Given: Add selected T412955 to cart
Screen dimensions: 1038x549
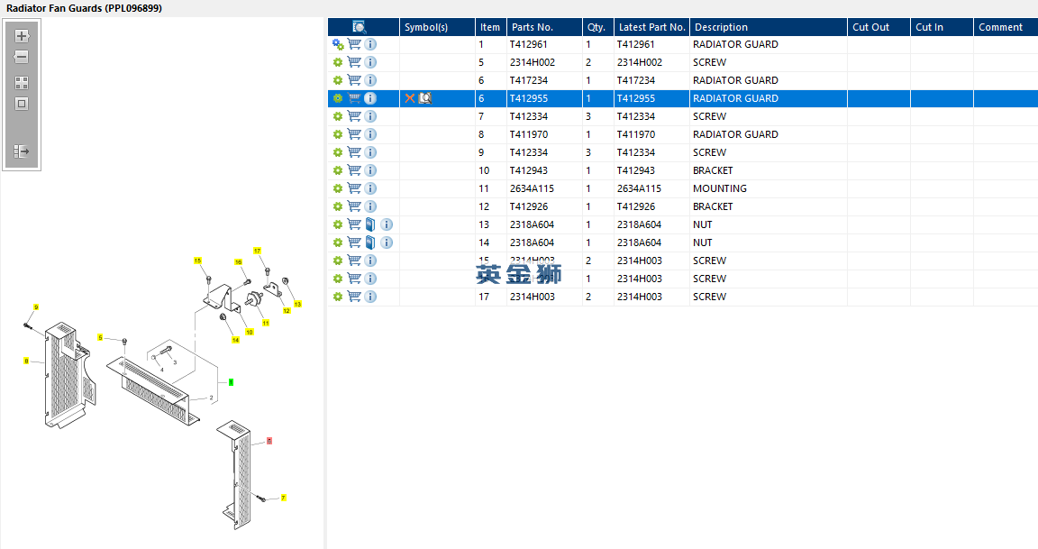Looking at the screenshot, I should pyautogui.click(x=354, y=98).
